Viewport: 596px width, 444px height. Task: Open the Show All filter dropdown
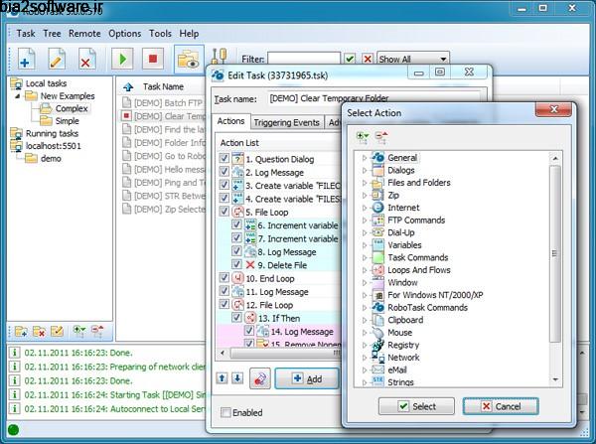pos(412,59)
